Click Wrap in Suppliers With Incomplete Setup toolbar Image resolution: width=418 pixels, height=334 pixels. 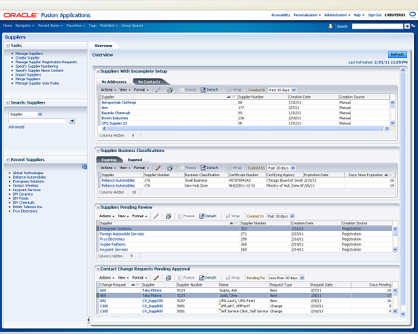coord(234,90)
